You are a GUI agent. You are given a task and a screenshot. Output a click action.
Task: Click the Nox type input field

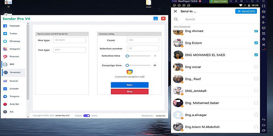[x=70, y=40]
